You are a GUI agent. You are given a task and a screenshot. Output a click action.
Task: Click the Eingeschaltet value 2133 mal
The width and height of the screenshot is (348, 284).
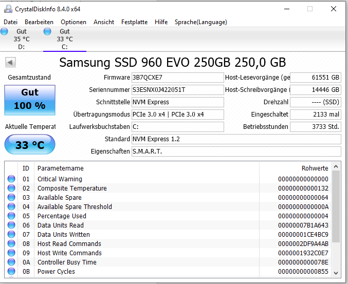(316, 115)
